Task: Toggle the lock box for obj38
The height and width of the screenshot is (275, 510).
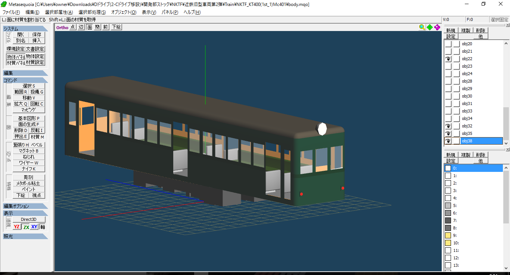Action: point(456,141)
